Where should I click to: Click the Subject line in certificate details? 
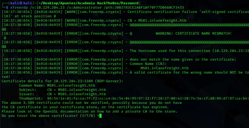(62, 90)
